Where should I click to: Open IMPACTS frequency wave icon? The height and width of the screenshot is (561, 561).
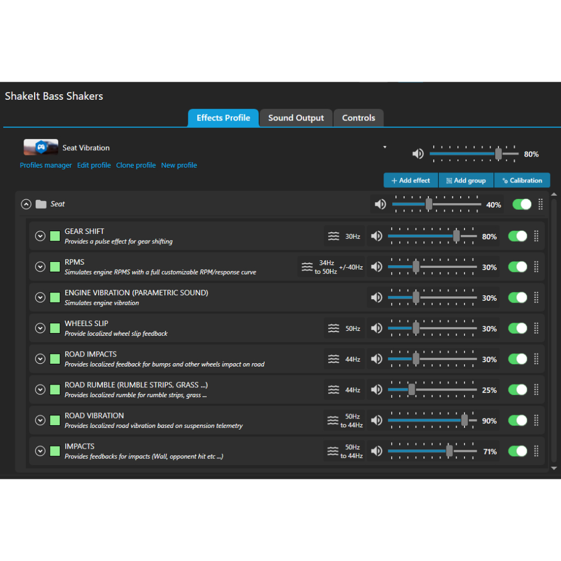click(333, 451)
